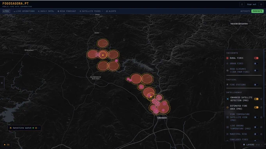Open info circle for Enhanced Satellite Detection

pyautogui.click(x=261, y=99)
